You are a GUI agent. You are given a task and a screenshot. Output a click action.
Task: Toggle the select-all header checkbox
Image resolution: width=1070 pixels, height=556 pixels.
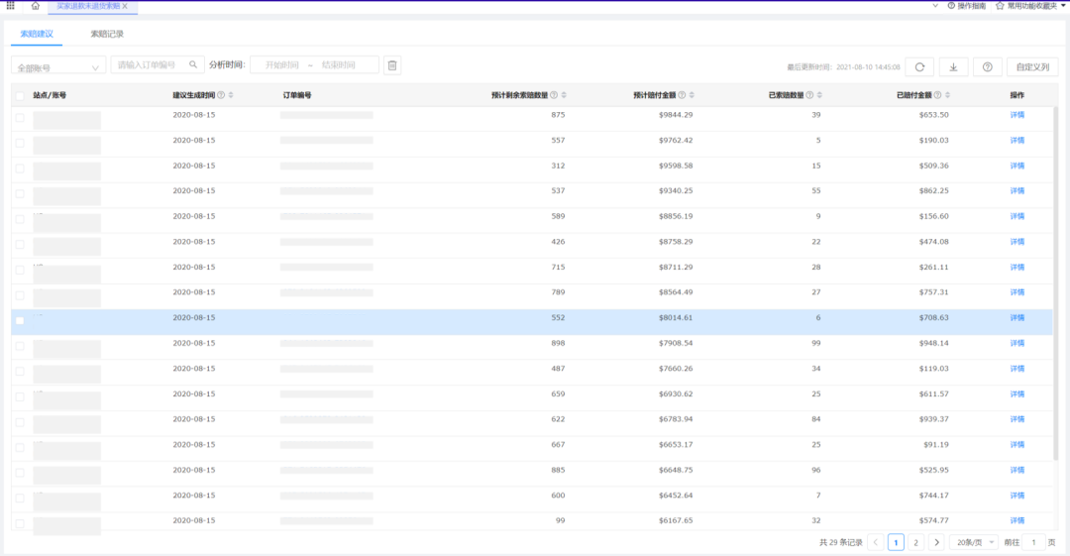pos(20,96)
